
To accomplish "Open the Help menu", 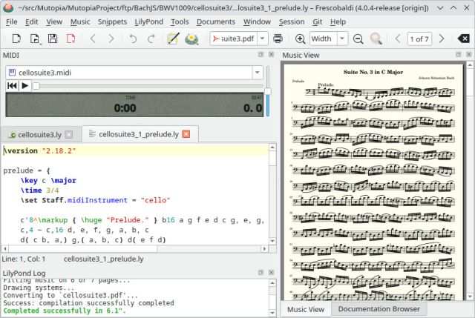I will pyautogui.click(x=338, y=21).
